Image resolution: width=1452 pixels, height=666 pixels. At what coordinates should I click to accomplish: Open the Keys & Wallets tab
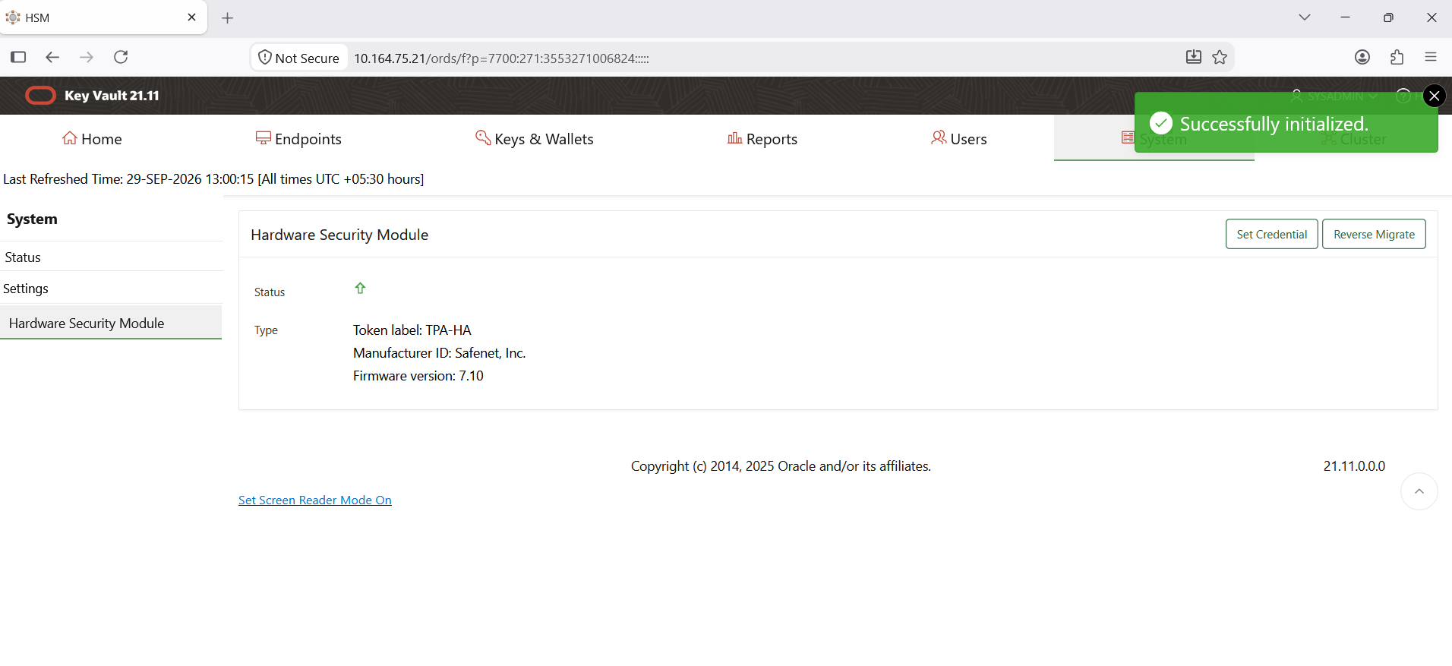pos(535,139)
